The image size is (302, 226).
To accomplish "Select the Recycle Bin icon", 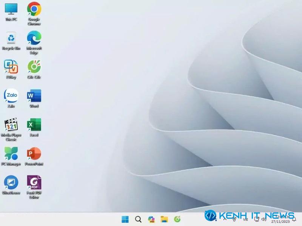I will tap(11, 41).
